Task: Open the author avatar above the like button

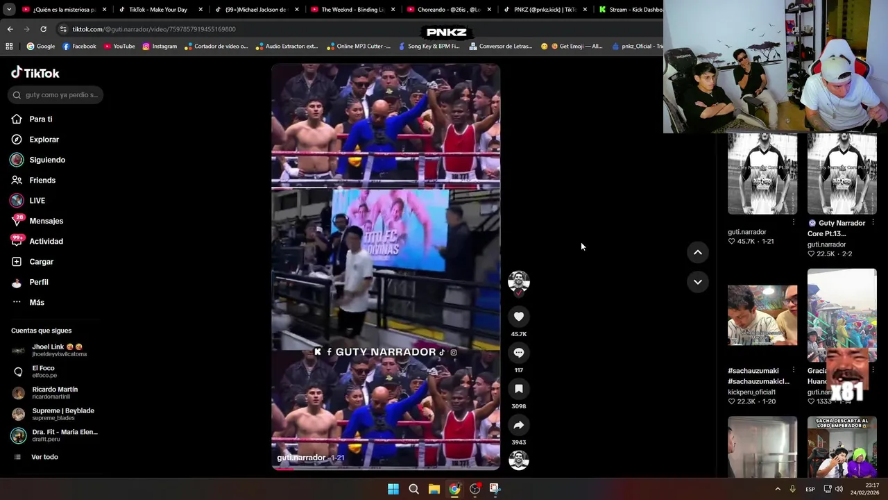Action: point(518,282)
